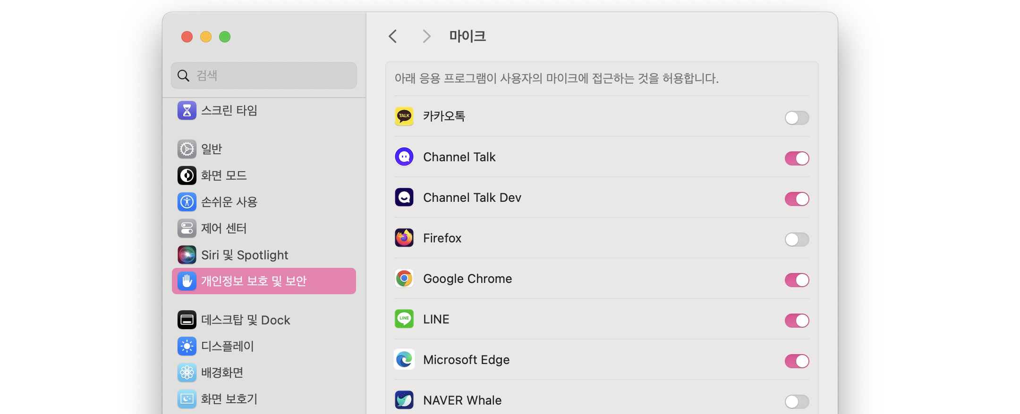Open 데스크탑 및 Dock settings
1020x414 pixels.
[x=264, y=320]
